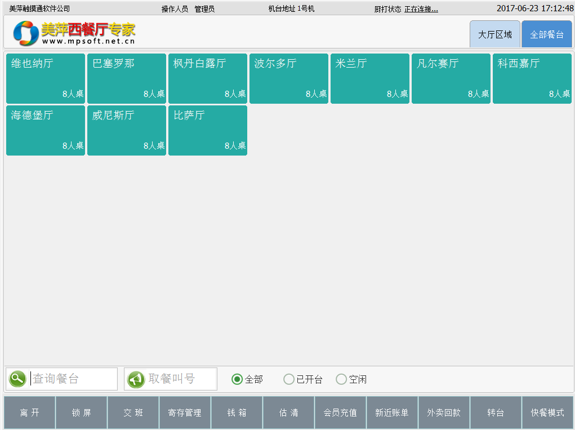575x430 pixels.
Task: Open the 钱箱 cash drawer
Action: tap(237, 413)
